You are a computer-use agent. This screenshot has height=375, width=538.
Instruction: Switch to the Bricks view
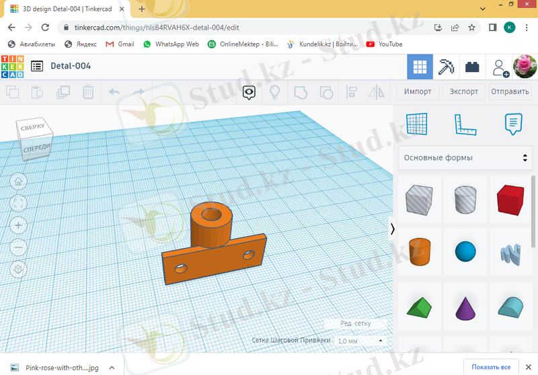point(473,67)
